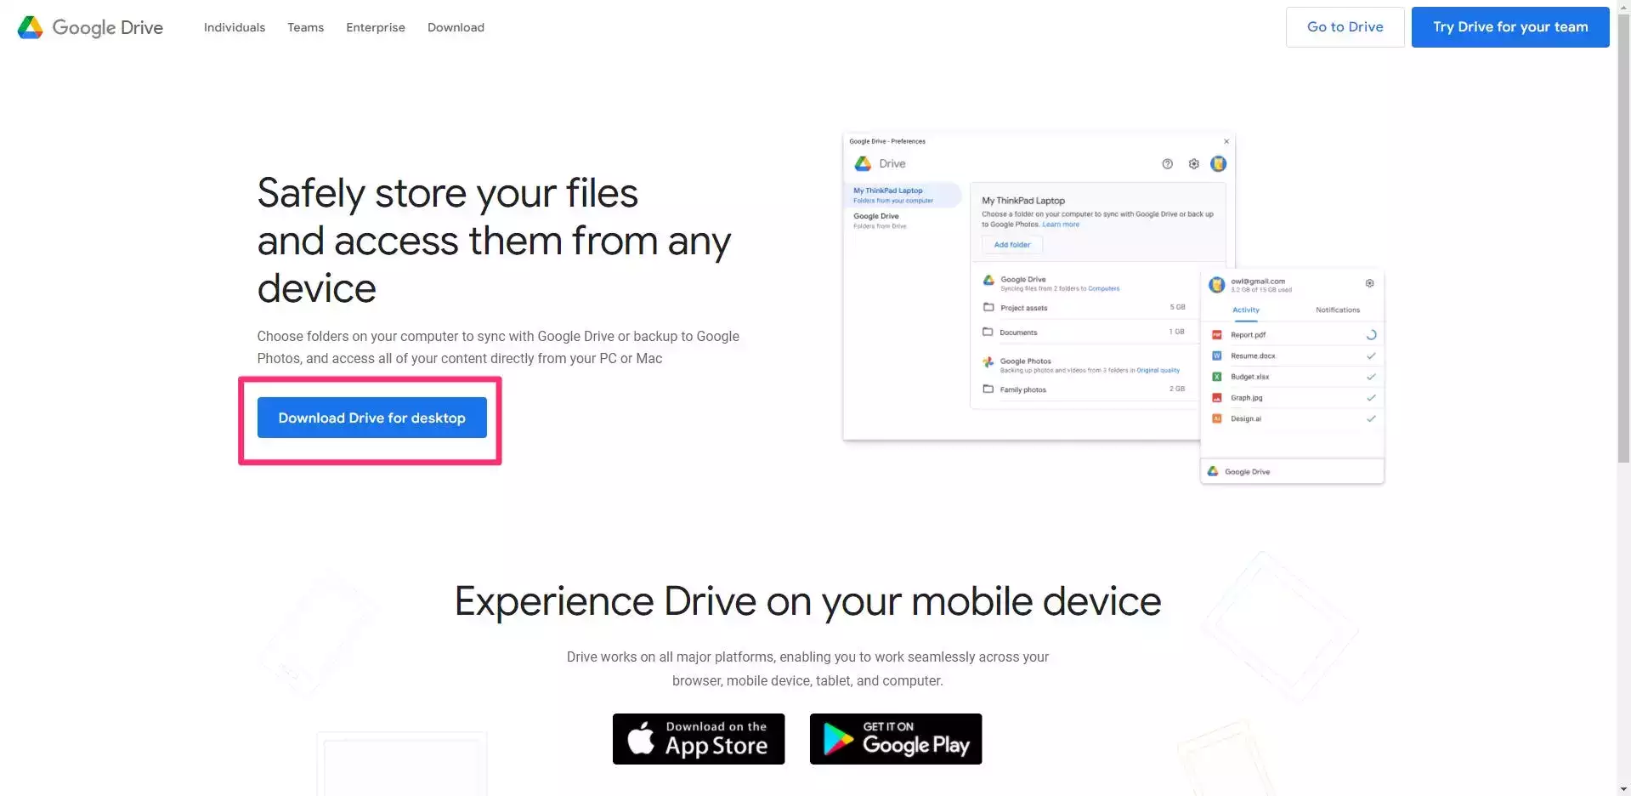Click the checkmark next to Resume.docx
This screenshot has width=1631, height=796.
1371,355
